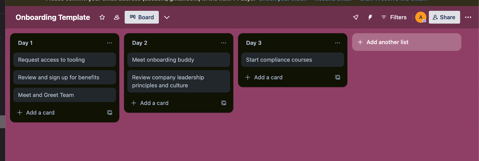Star the Onboarding Template board
Screen dimensions: 479x161
[x=102, y=17]
